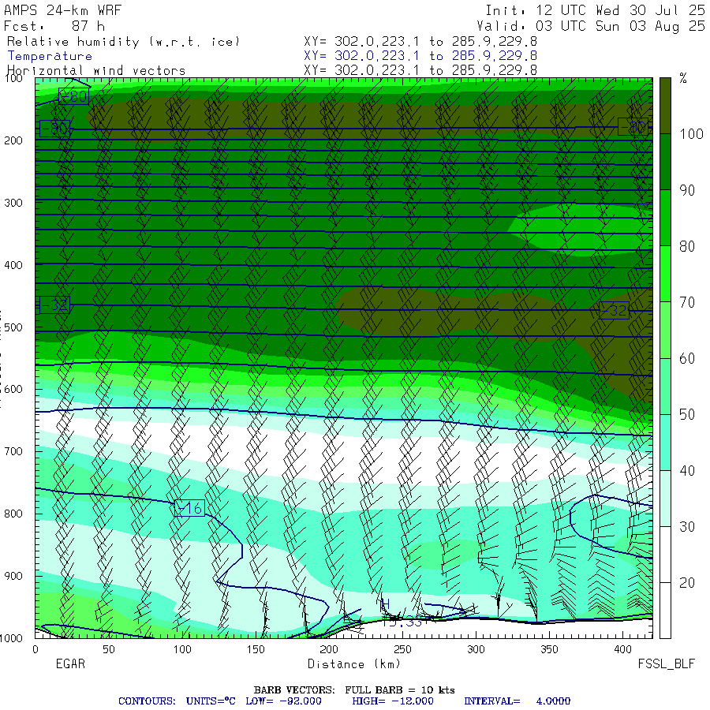Click the 800 tick on the pressure axis
This screenshot has width=710, height=710.
(x=13, y=514)
